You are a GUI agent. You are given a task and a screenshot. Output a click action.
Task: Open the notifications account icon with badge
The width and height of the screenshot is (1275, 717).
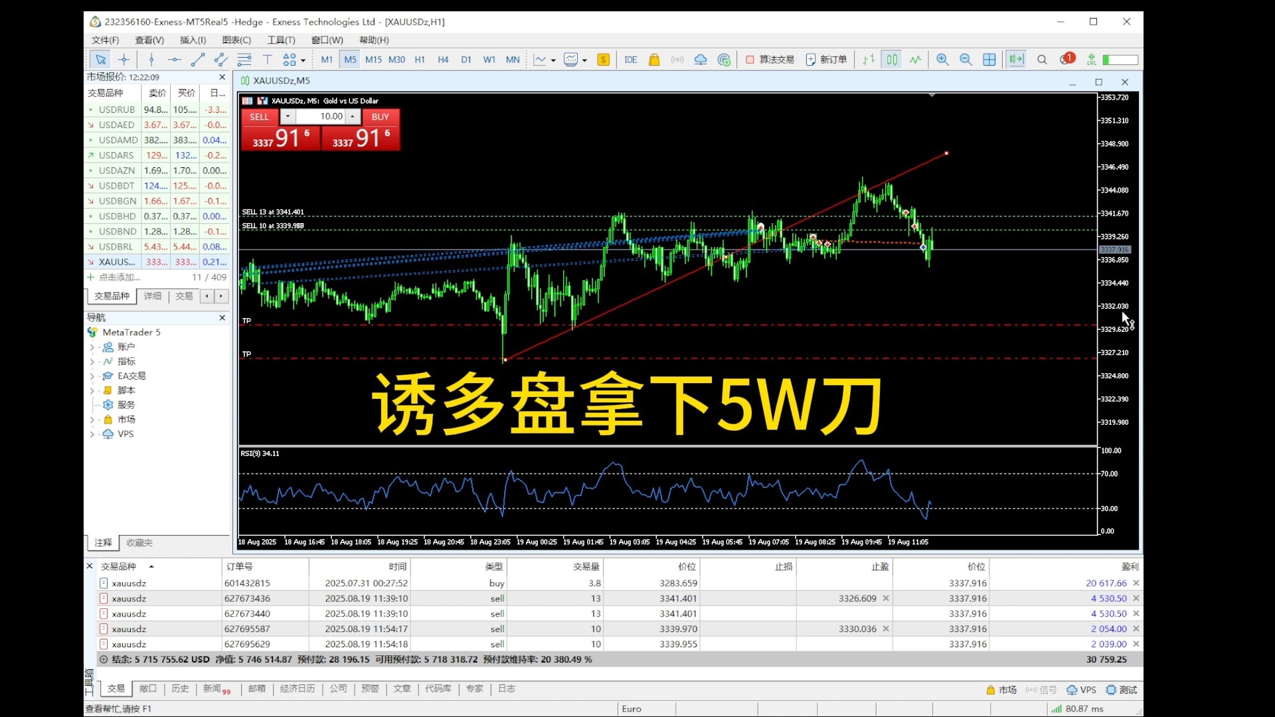coord(1067,59)
